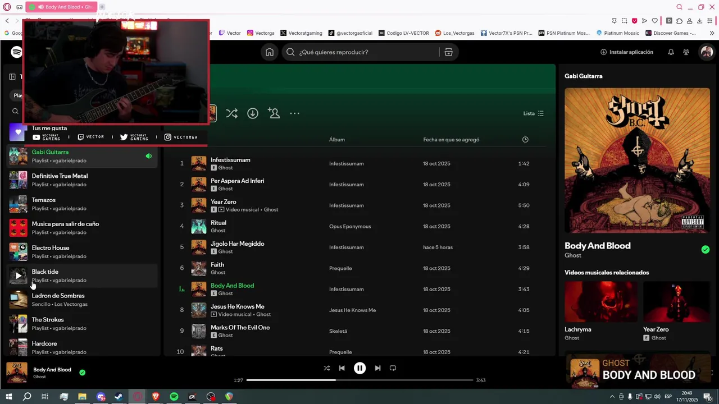Viewport: 719px width, 404px height.
Task: Open Friend Activity icon
Action: point(686,52)
